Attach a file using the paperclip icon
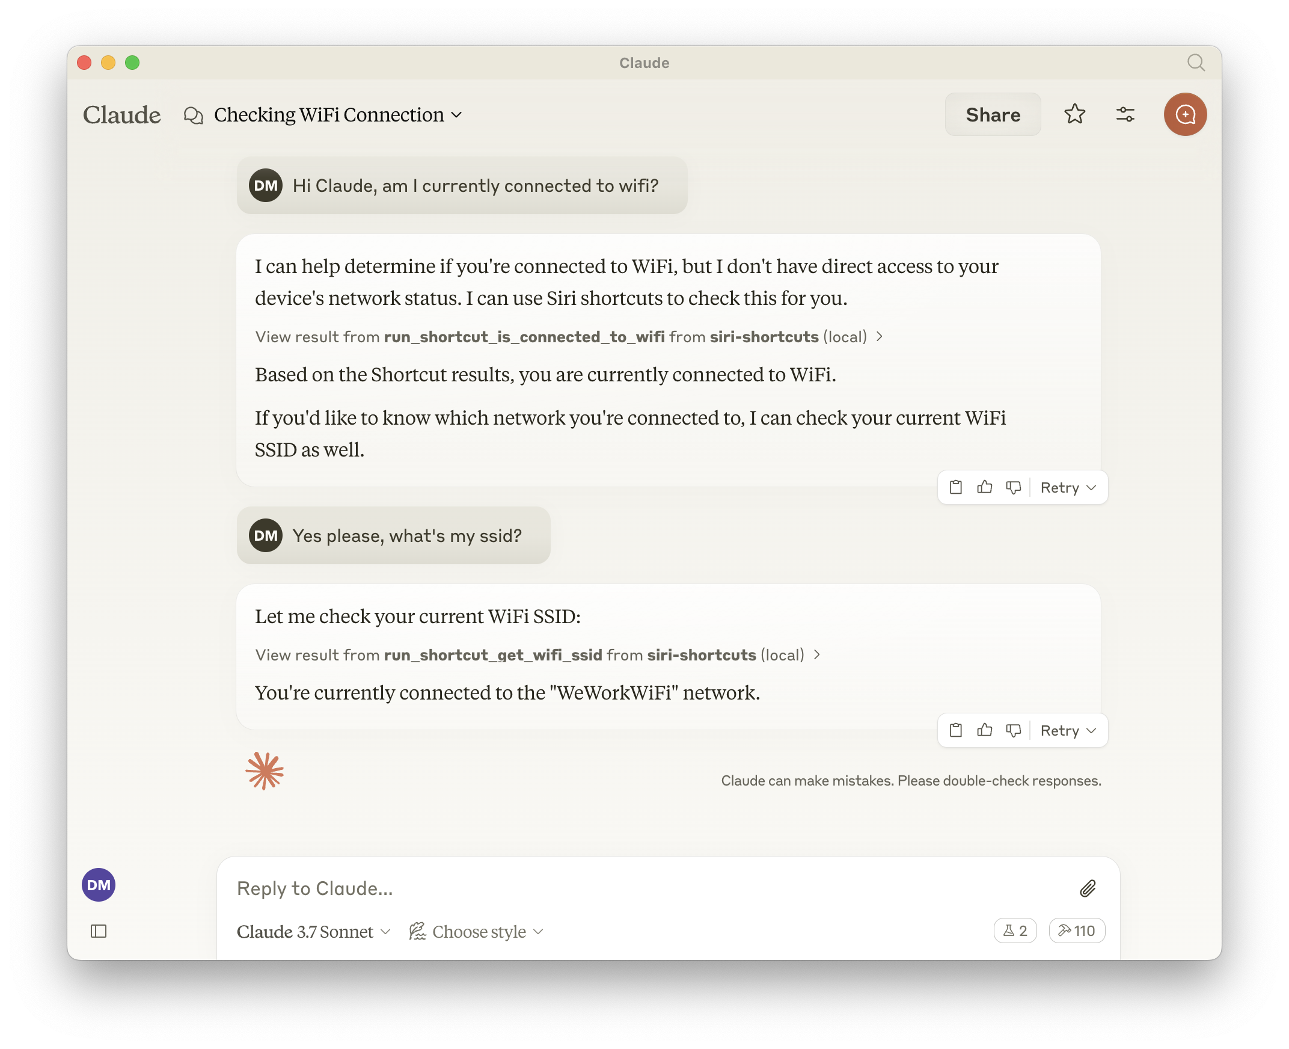The image size is (1289, 1049). 1088,888
